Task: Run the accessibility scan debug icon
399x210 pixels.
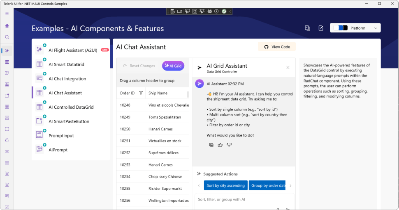Action: tap(216, 11)
